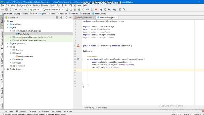This screenshot has height=115, width=204.
Task: Click the Sync/Reload from disk icon
Action: click(11, 10)
